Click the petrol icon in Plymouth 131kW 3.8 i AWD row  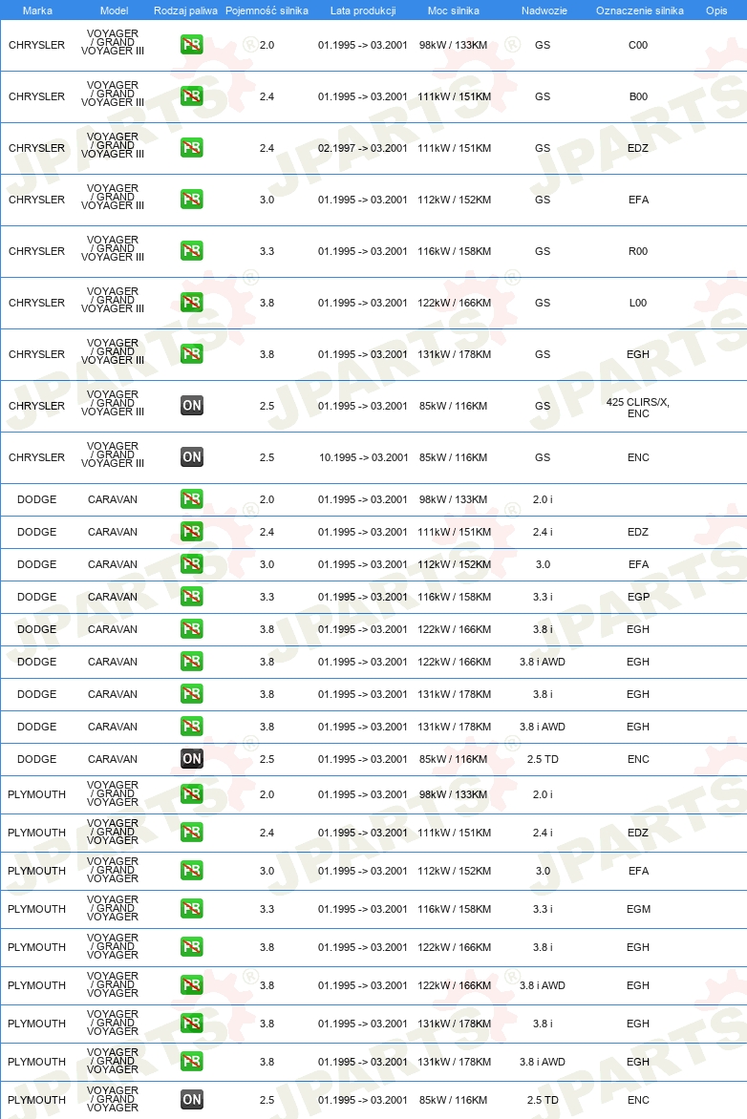coord(191,1061)
